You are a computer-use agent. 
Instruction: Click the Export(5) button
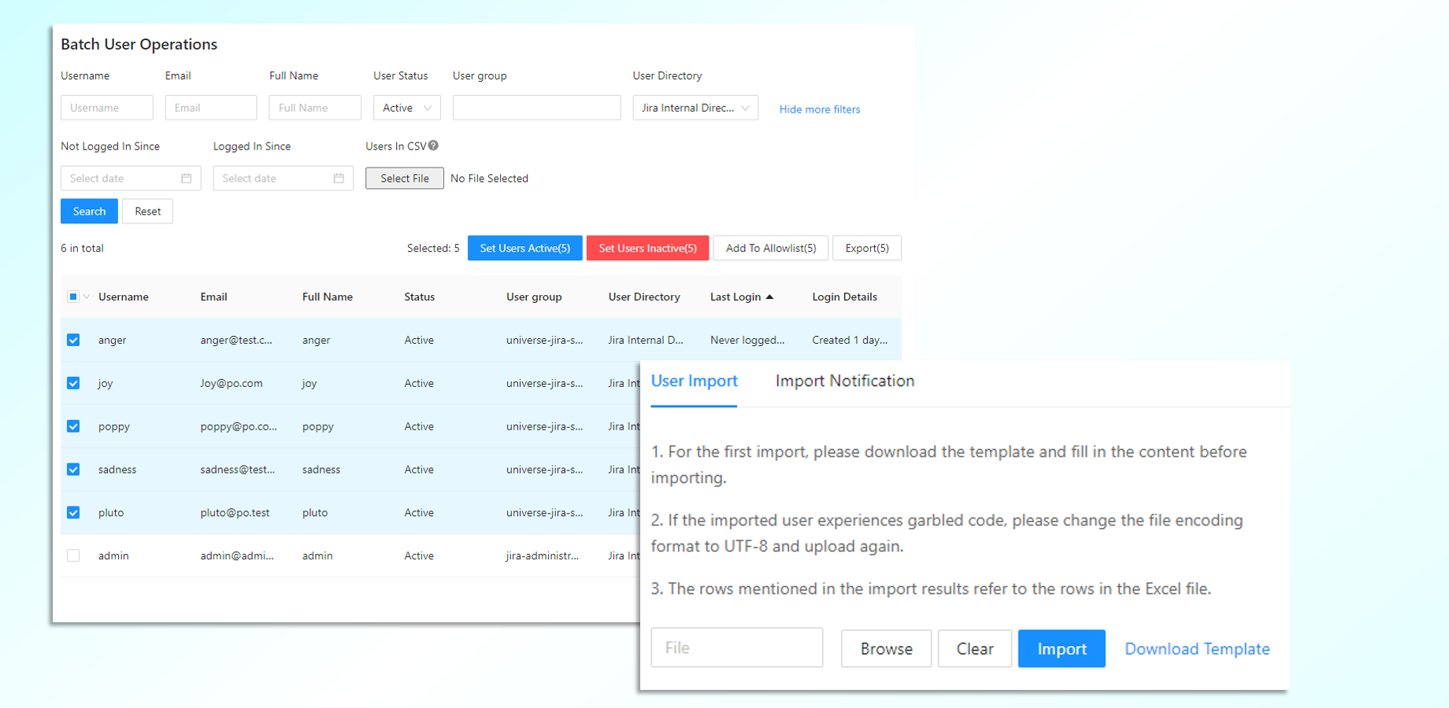pos(867,248)
